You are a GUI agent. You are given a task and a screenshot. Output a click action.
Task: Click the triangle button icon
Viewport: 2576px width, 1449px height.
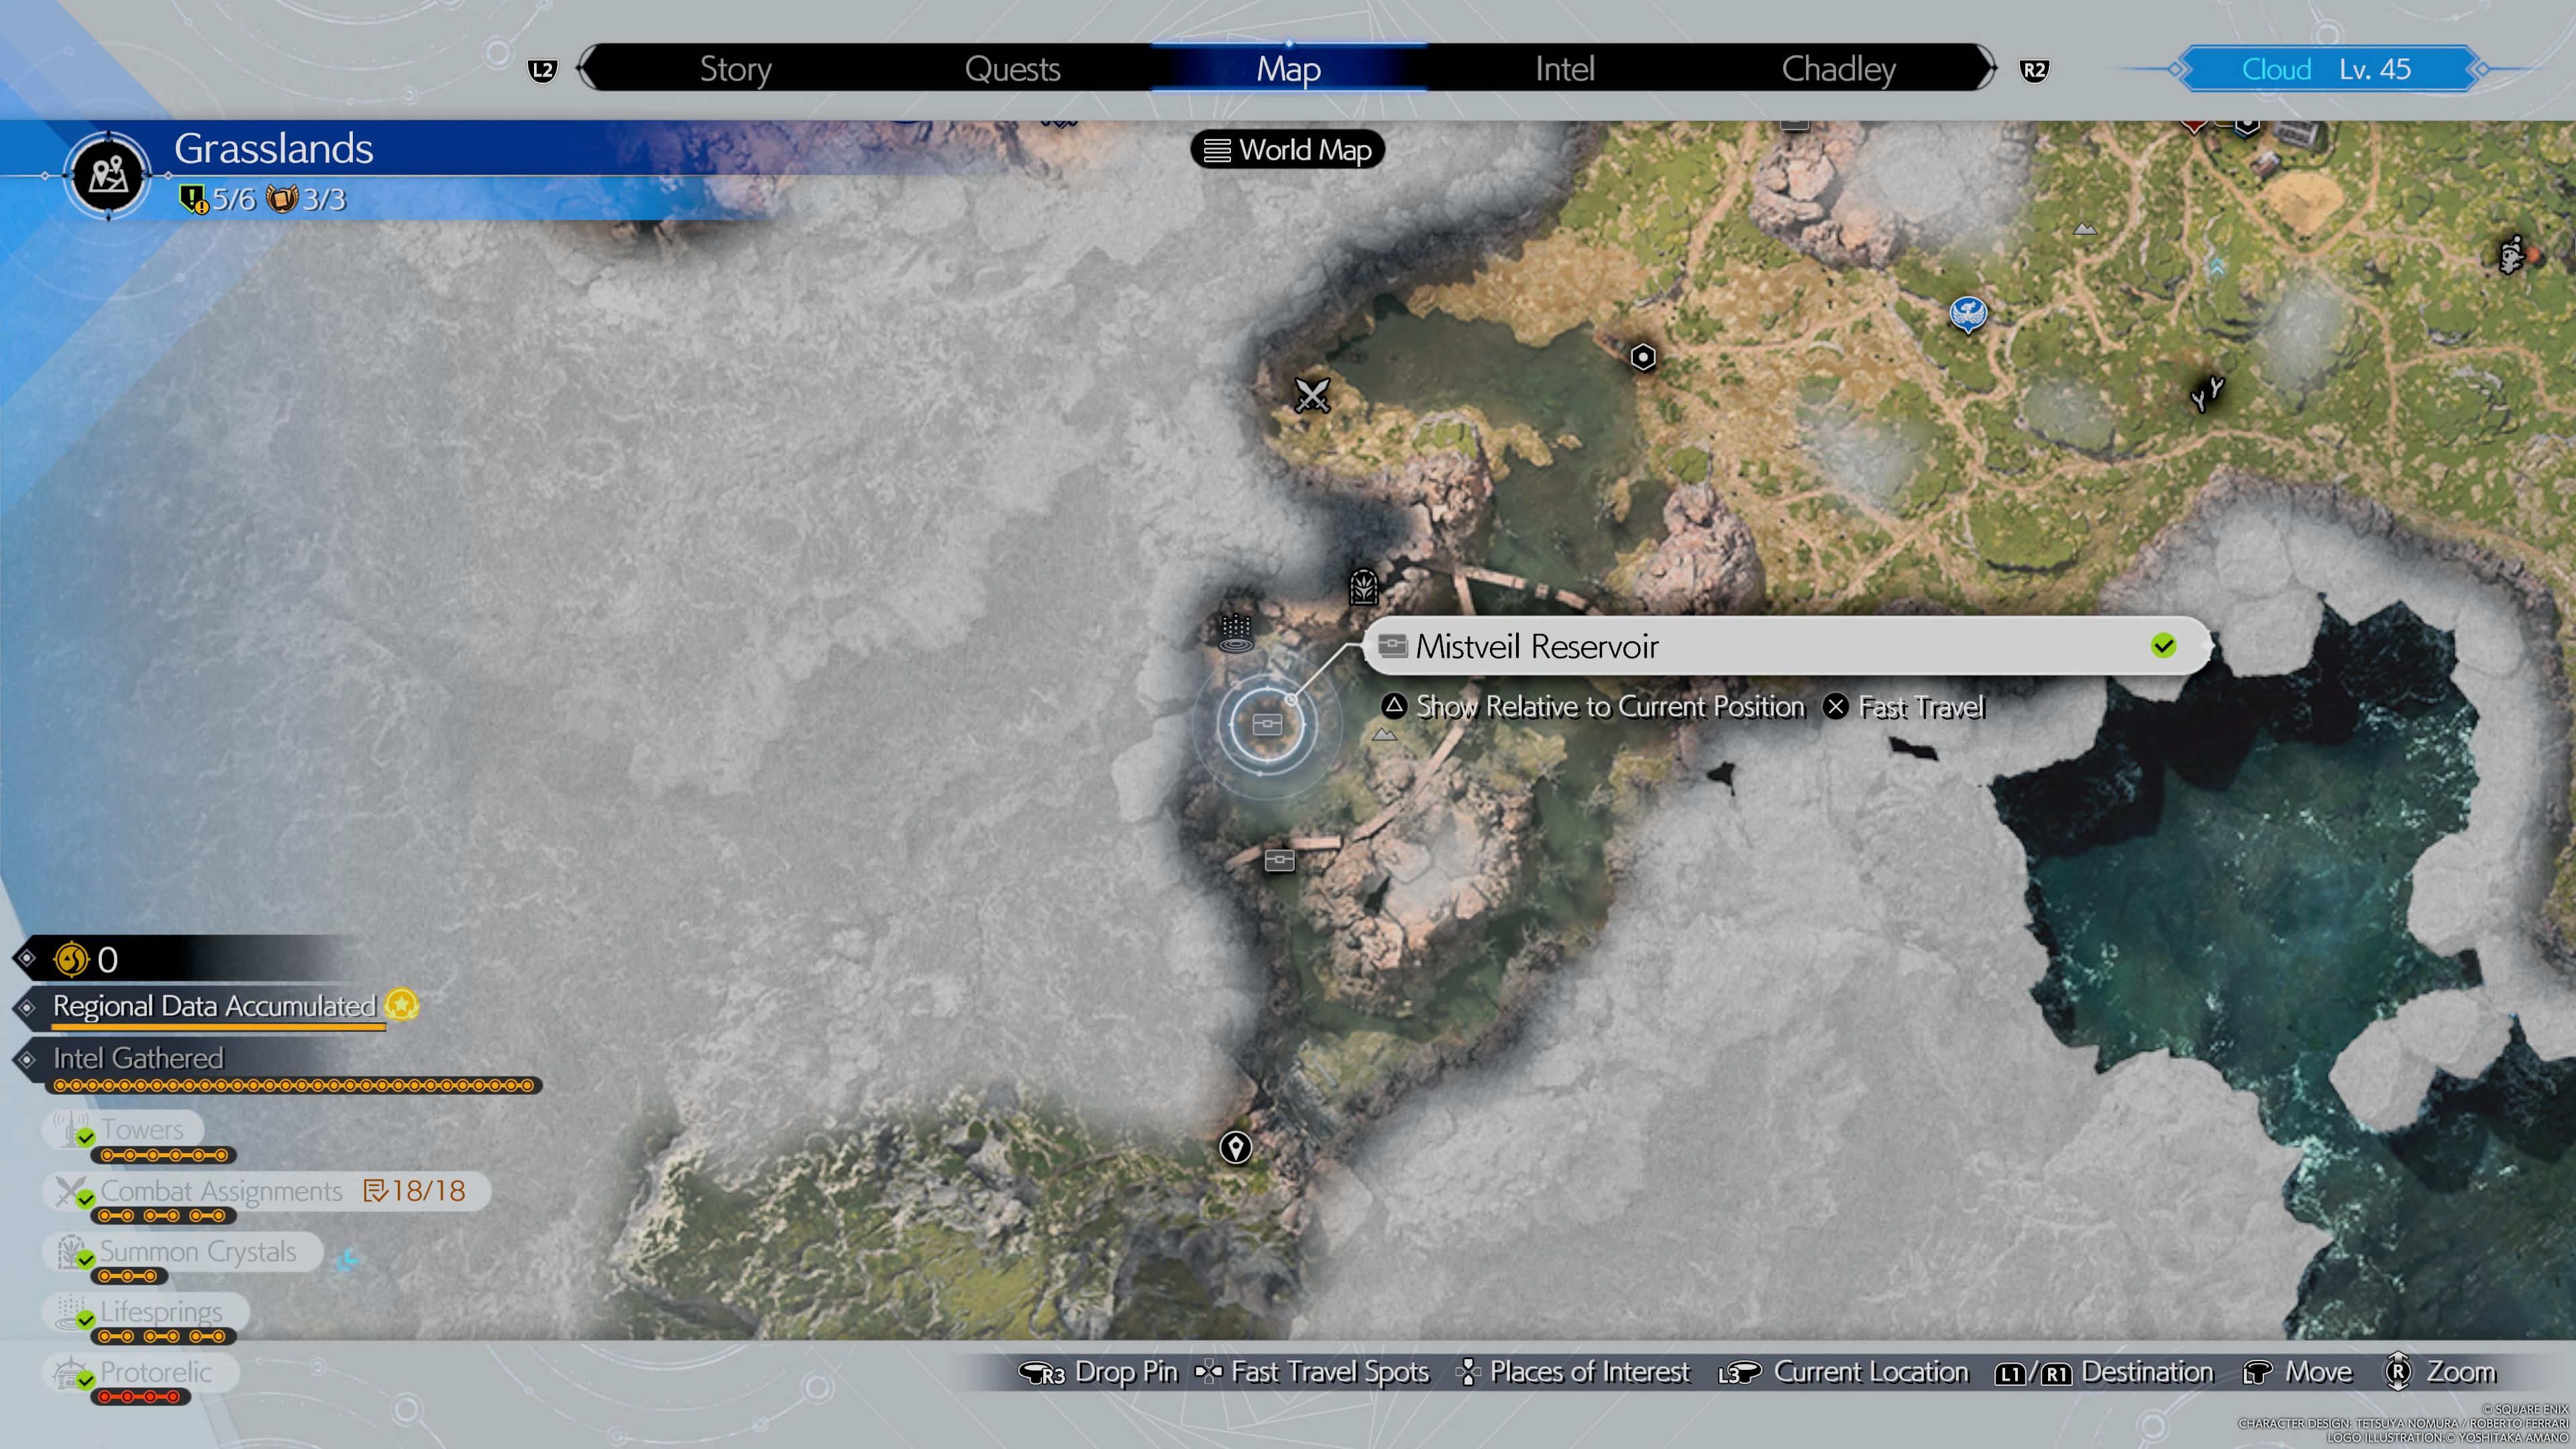(x=1394, y=706)
